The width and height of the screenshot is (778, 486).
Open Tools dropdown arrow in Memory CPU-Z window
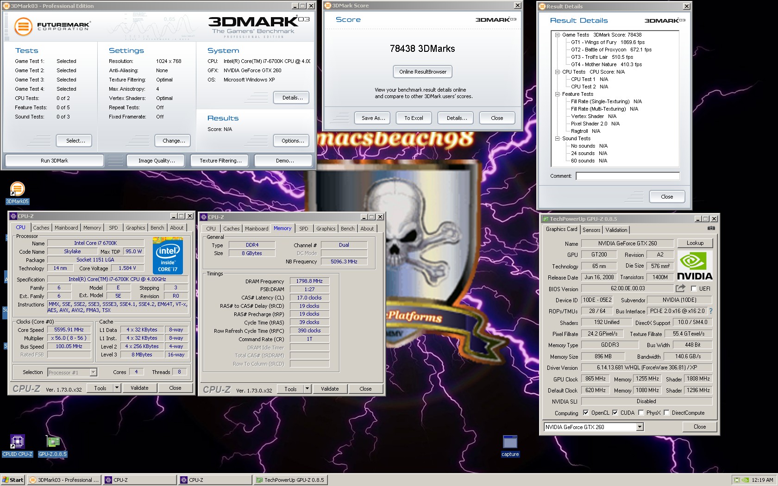pos(307,389)
